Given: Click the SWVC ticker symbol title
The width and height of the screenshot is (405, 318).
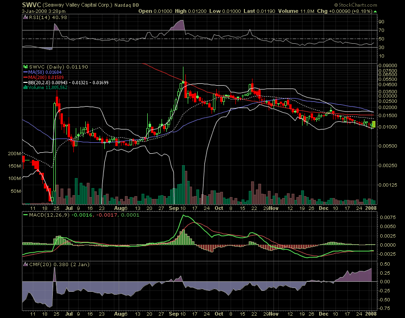Looking at the screenshot, I should pyautogui.click(x=31, y=5).
